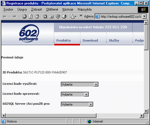Open the Search toolbar icon
Screen dimensions: 150x125
pos(45,16)
